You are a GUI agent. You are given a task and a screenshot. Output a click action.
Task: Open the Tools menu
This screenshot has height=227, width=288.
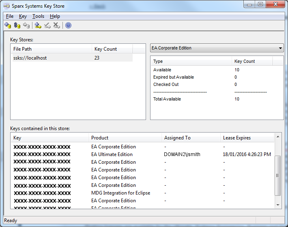click(39, 16)
